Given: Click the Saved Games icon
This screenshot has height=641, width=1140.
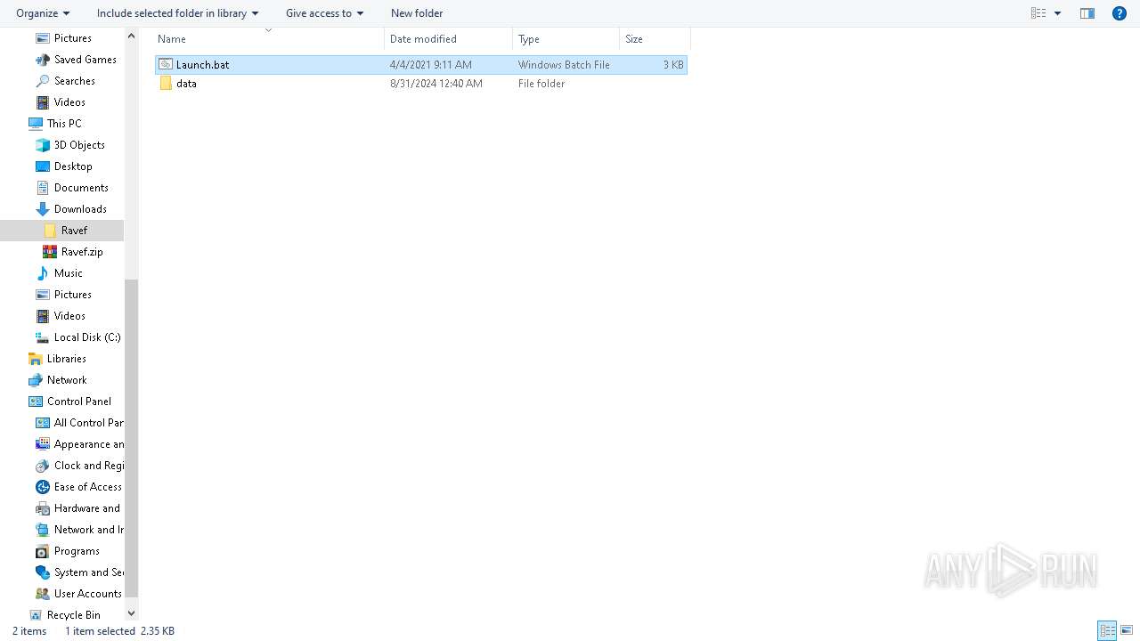Looking at the screenshot, I should tap(42, 60).
